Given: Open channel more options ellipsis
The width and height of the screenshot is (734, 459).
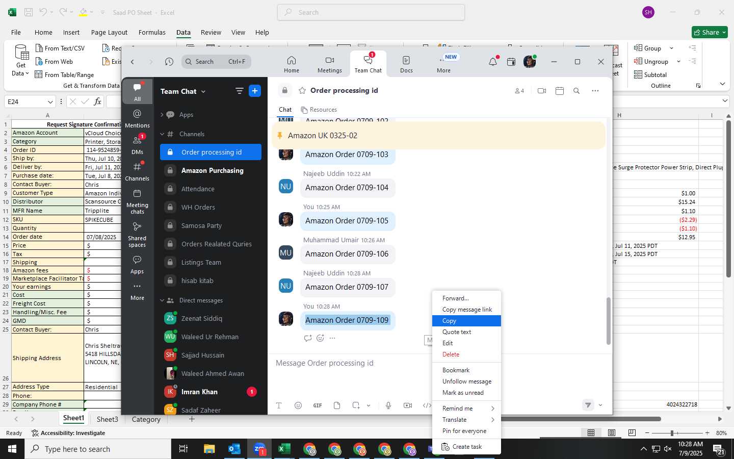Looking at the screenshot, I should coord(595,91).
